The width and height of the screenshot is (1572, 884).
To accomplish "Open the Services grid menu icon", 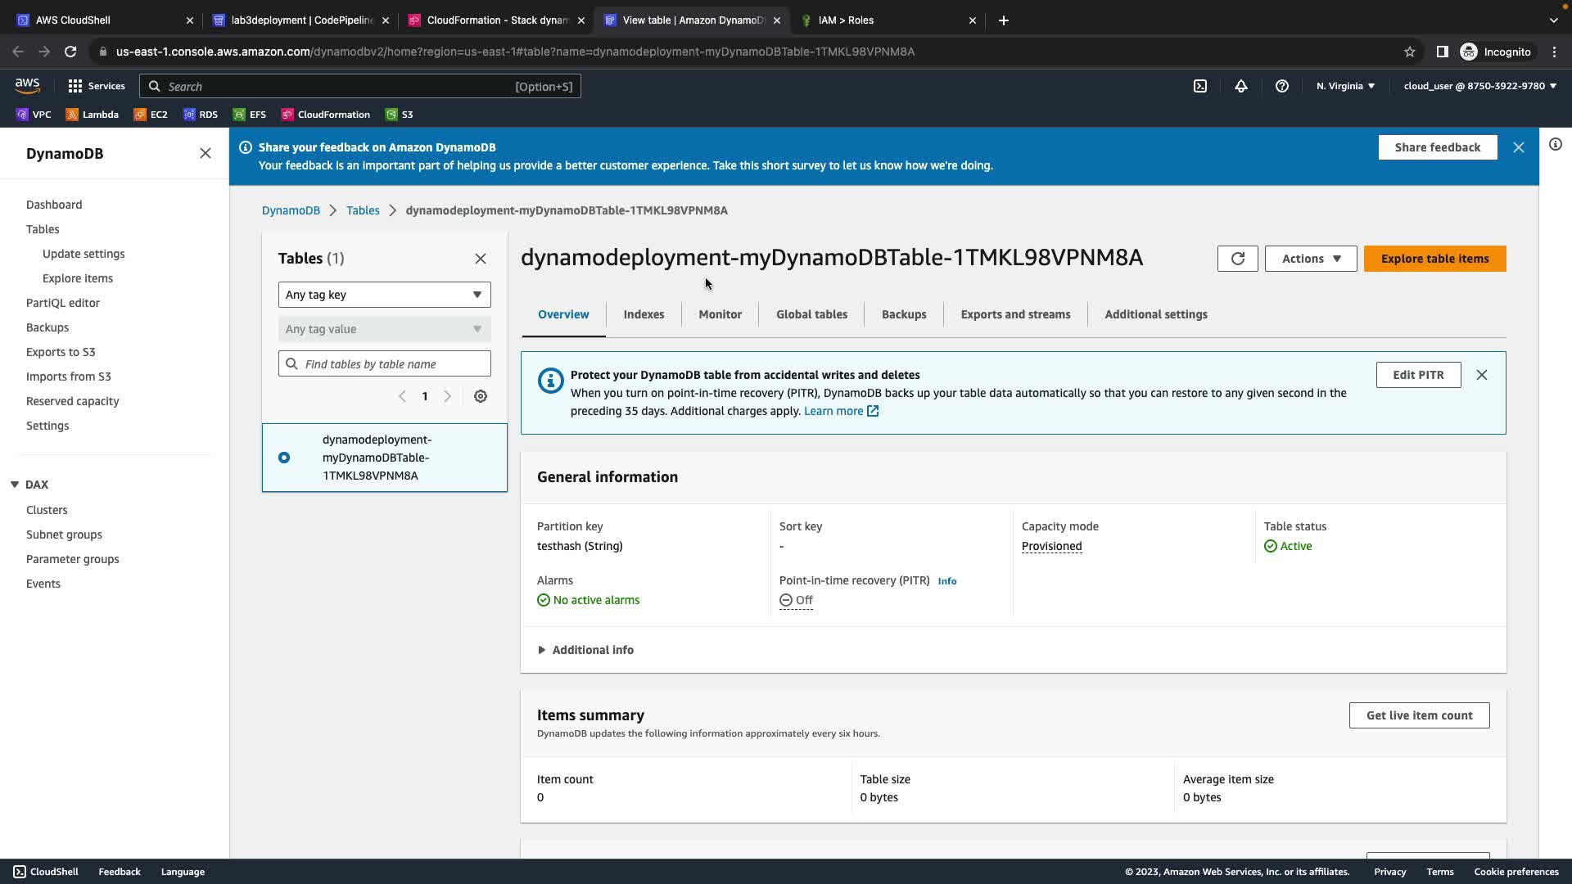I will pyautogui.click(x=75, y=86).
